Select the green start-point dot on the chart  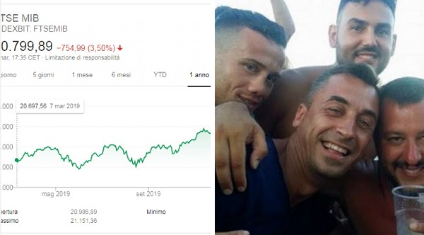17,160
